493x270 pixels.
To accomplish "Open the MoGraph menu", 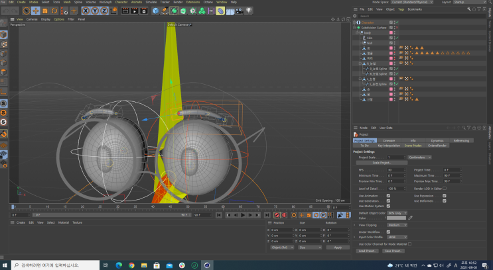I will (106, 2).
